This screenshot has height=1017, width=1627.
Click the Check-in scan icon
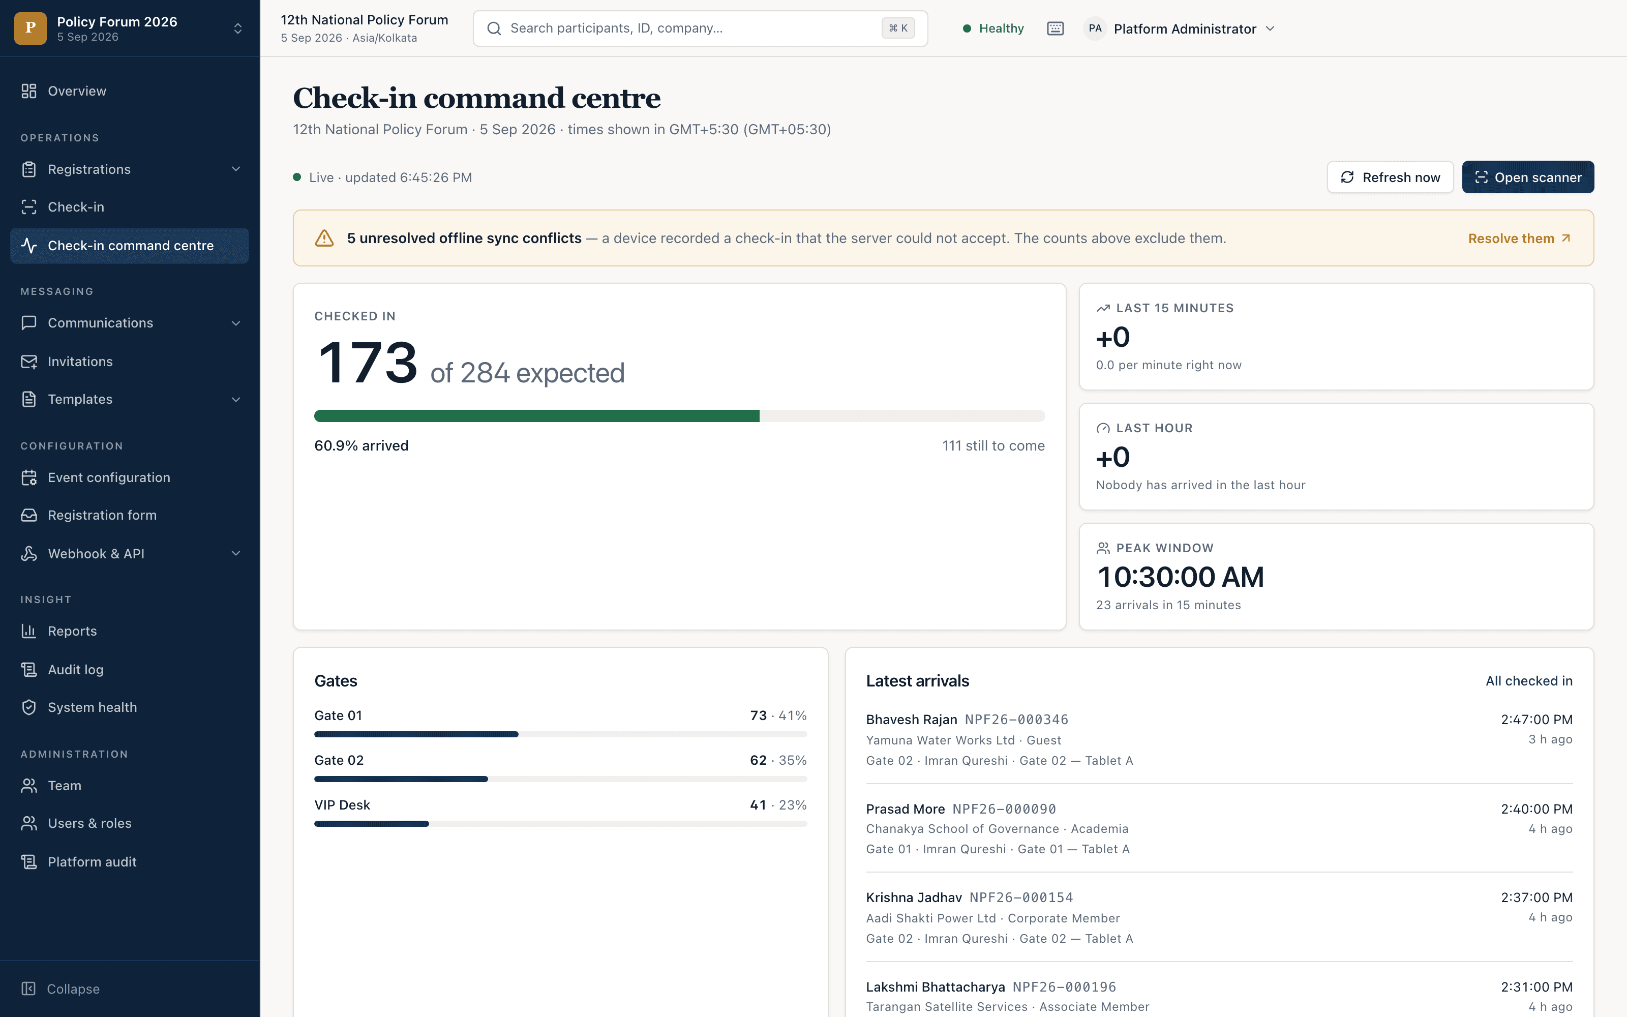(x=29, y=207)
